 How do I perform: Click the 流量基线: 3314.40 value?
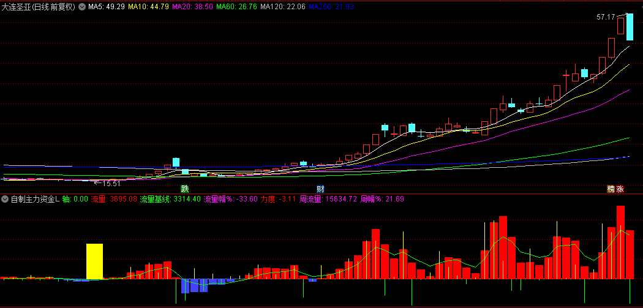(170, 200)
